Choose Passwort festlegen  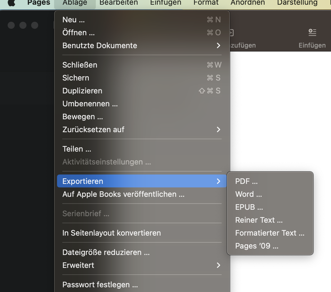pyautogui.click(x=100, y=285)
